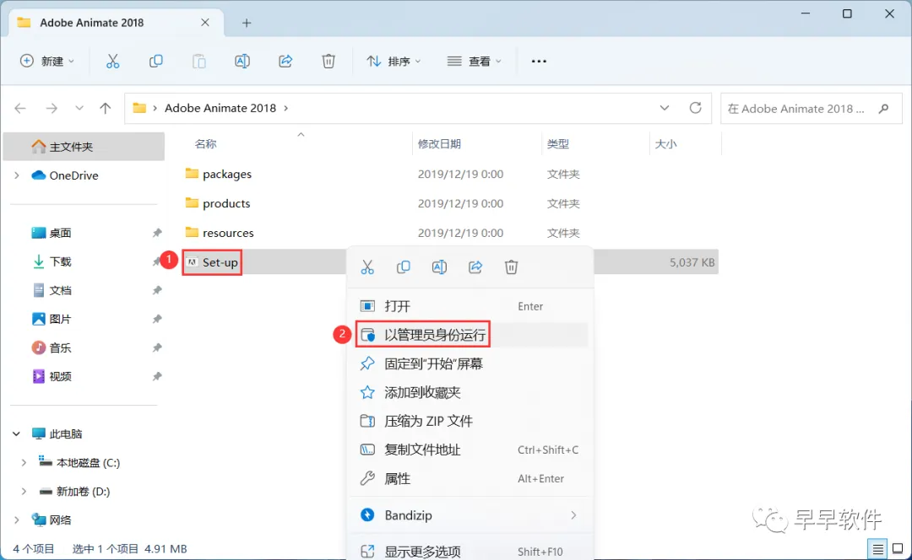
Task: Click the Share icon in the toolbar
Action: (285, 61)
